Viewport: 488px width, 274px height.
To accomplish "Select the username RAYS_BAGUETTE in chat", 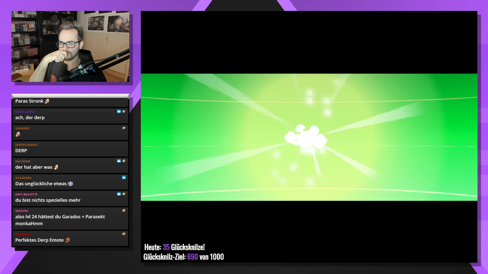I will 27,194.
